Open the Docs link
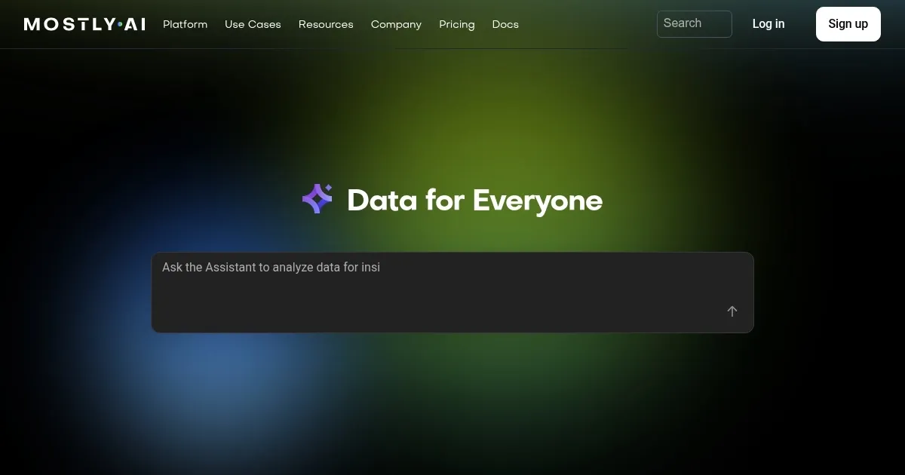This screenshot has height=475, width=905. [x=505, y=24]
